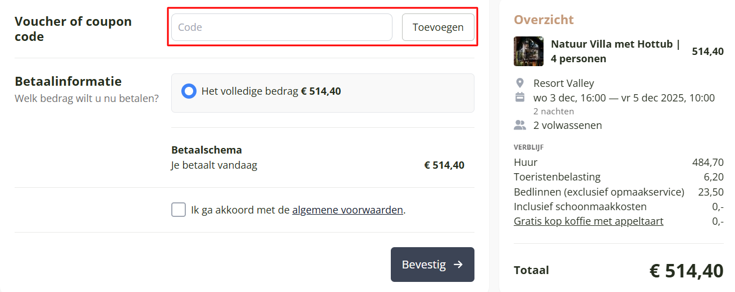Click the location pin icon
The height and width of the screenshot is (292, 735).
520,83
